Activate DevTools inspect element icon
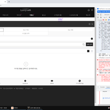Image resolution: width=110 pixels, height=110 pixels. click(98, 15)
